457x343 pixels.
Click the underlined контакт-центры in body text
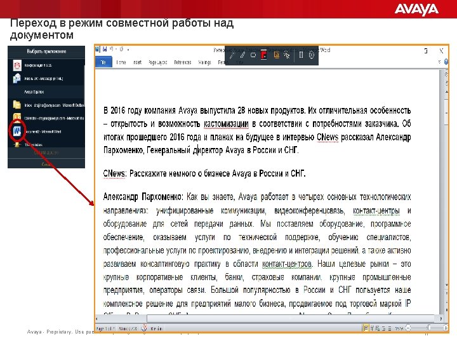[376, 211]
